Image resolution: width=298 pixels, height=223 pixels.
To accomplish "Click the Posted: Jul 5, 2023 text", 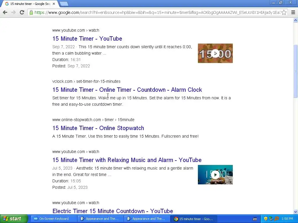I will tap(70, 187).
